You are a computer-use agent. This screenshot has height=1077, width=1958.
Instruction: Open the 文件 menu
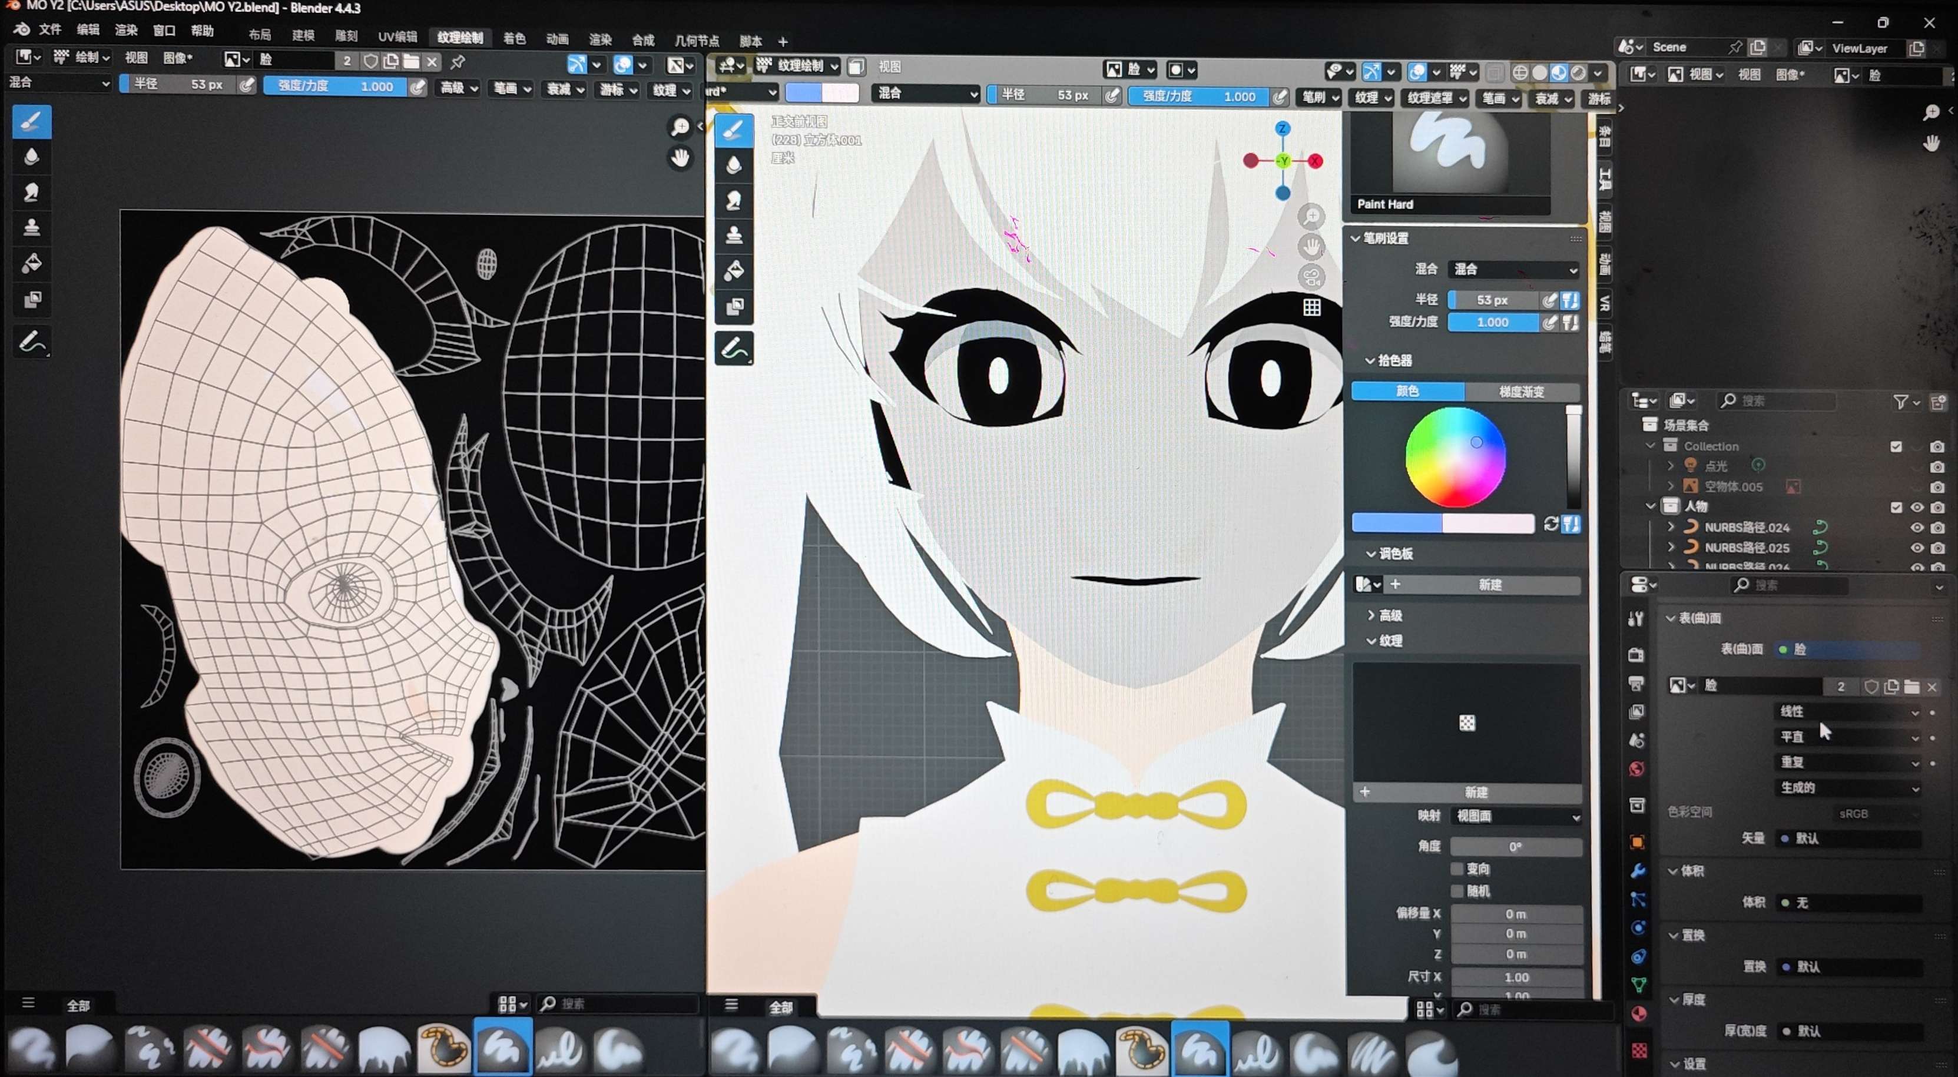point(49,29)
